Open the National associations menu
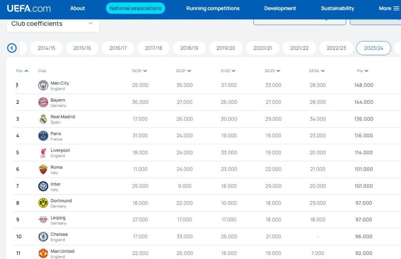The image size is (401, 259). tap(135, 8)
